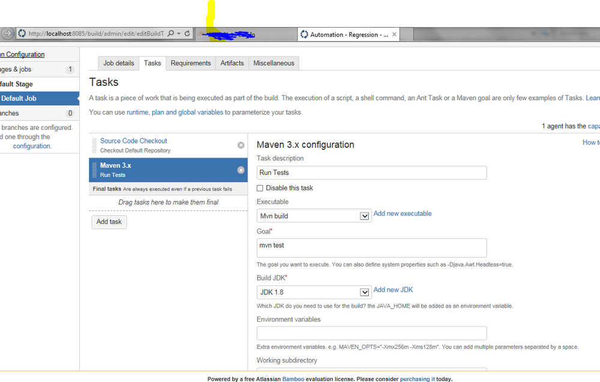Screen dimensions: 600x382
Task: Open the Executable Mvn build dropdown
Action: [x=314, y=216]
